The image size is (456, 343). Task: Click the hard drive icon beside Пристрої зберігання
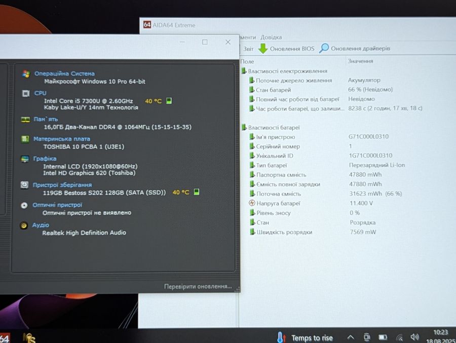(25, 185)
